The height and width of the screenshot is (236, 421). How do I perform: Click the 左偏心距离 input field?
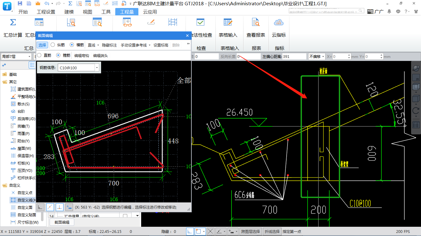coord(294,57)
